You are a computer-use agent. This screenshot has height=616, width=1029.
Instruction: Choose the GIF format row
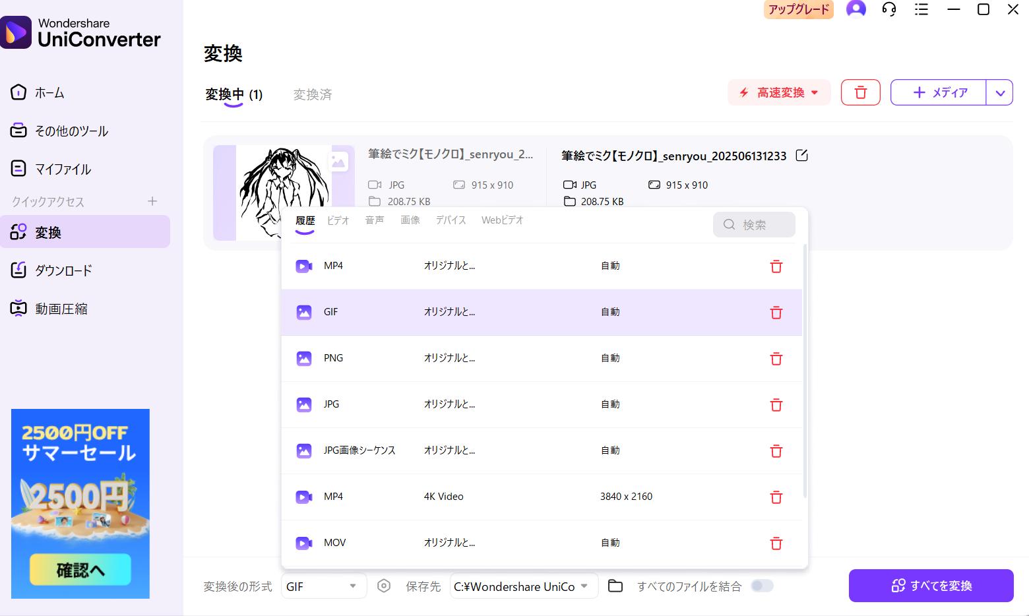542,312
